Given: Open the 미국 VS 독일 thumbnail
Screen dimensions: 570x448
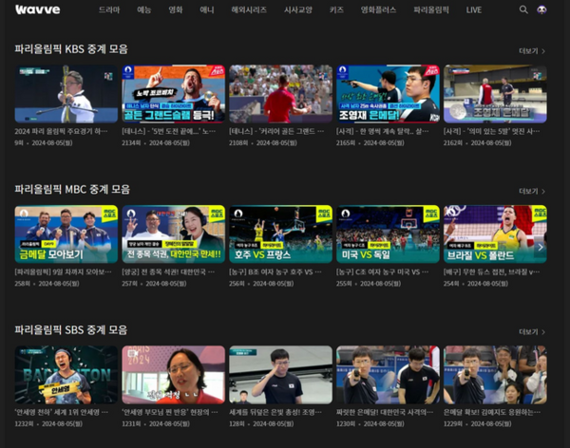Looking at the screenshot, I should pyautogui.click(x=388, y=234).
